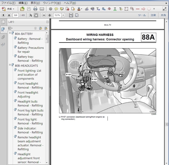The height and width of the screenshot is (165, 169).
Task: Open toolbar overflow dropdown arrow
Action: [x=154, y=9]
